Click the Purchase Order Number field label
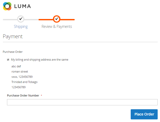 tap(23, 95)
